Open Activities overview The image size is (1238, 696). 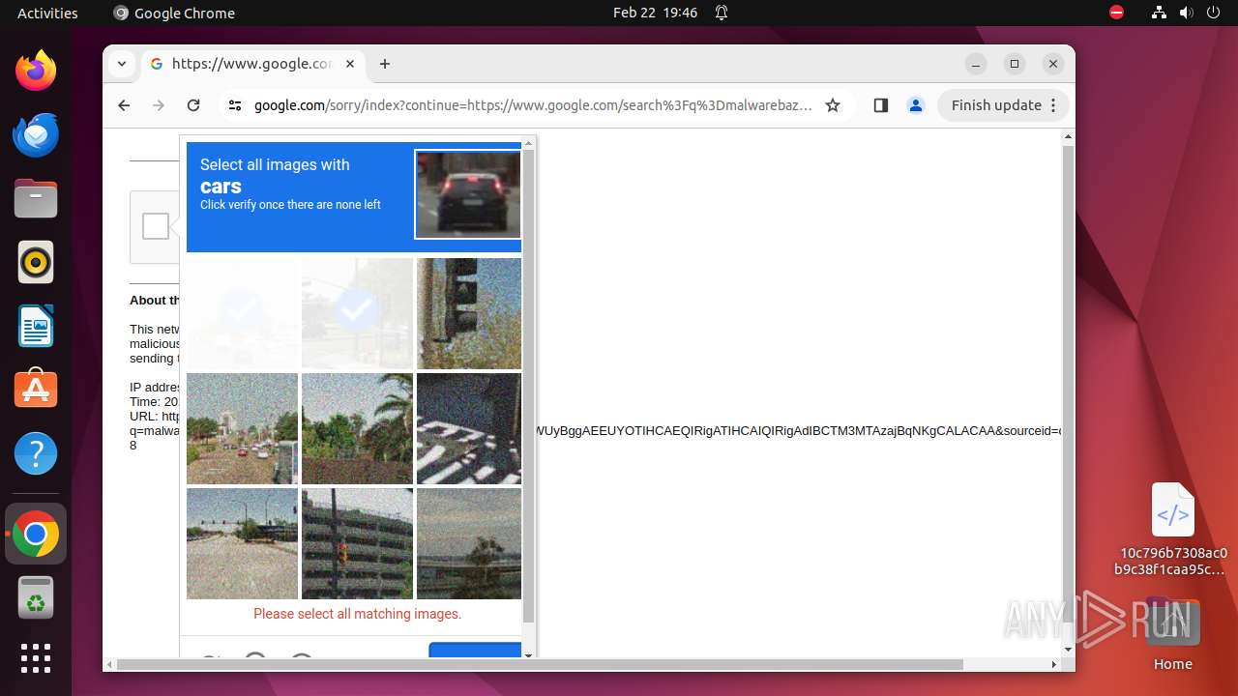47,13
